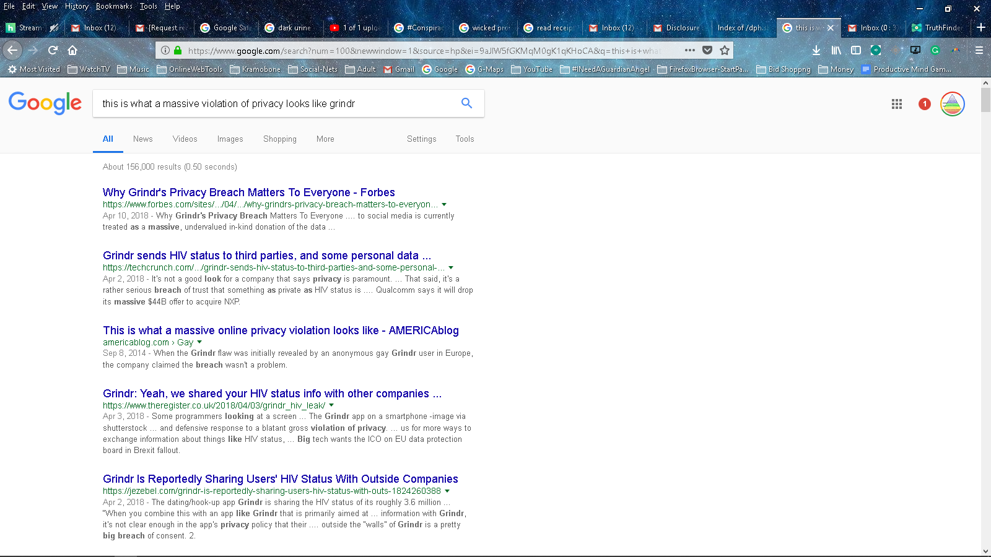Viewport: 991px width, 557px height.
Task: Save page to Pocket
Action: (707, 50)
